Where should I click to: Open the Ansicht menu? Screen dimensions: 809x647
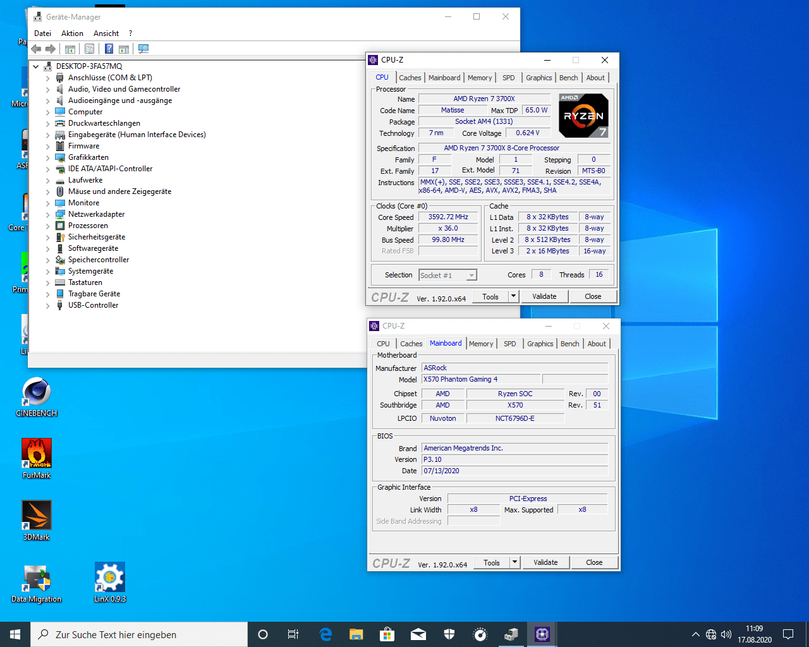106,33
